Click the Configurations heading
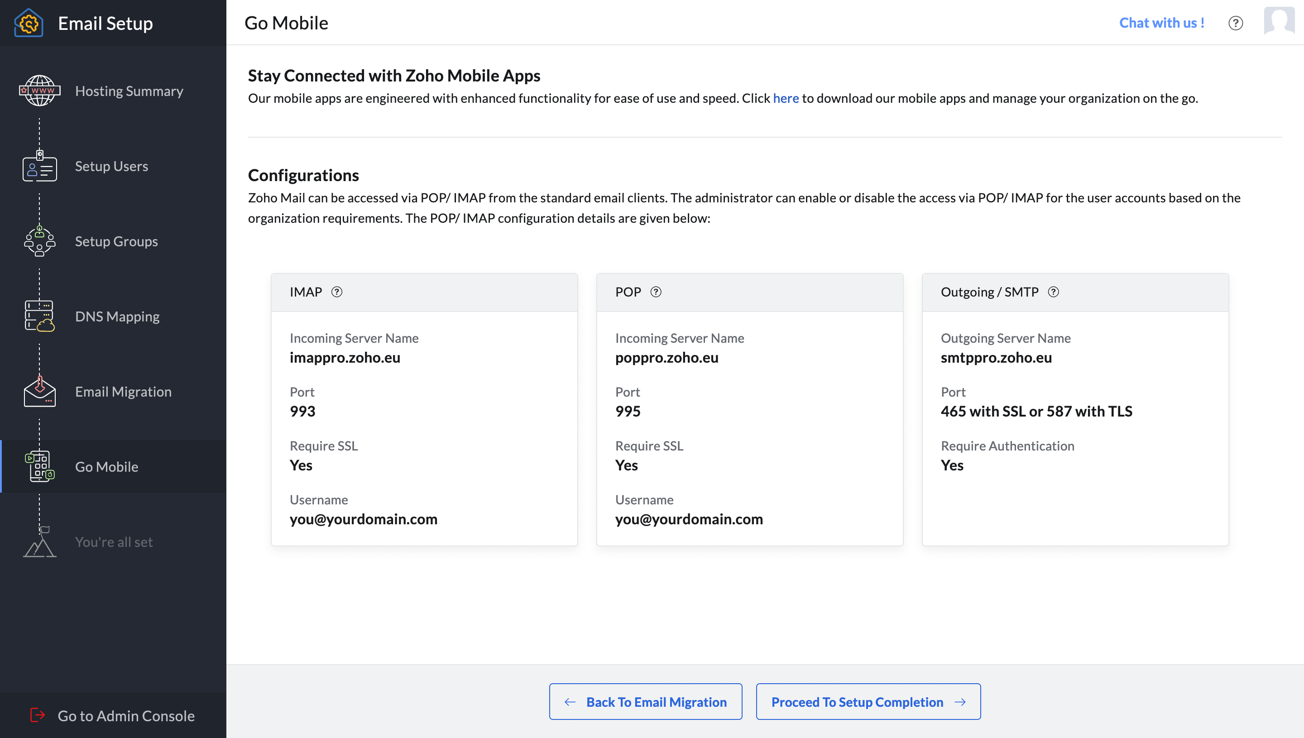 303,175
